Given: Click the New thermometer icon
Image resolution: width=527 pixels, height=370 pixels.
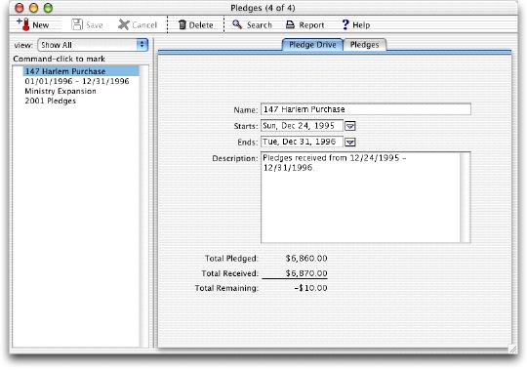Looking at the screenshot, I should tap(23, 24).
